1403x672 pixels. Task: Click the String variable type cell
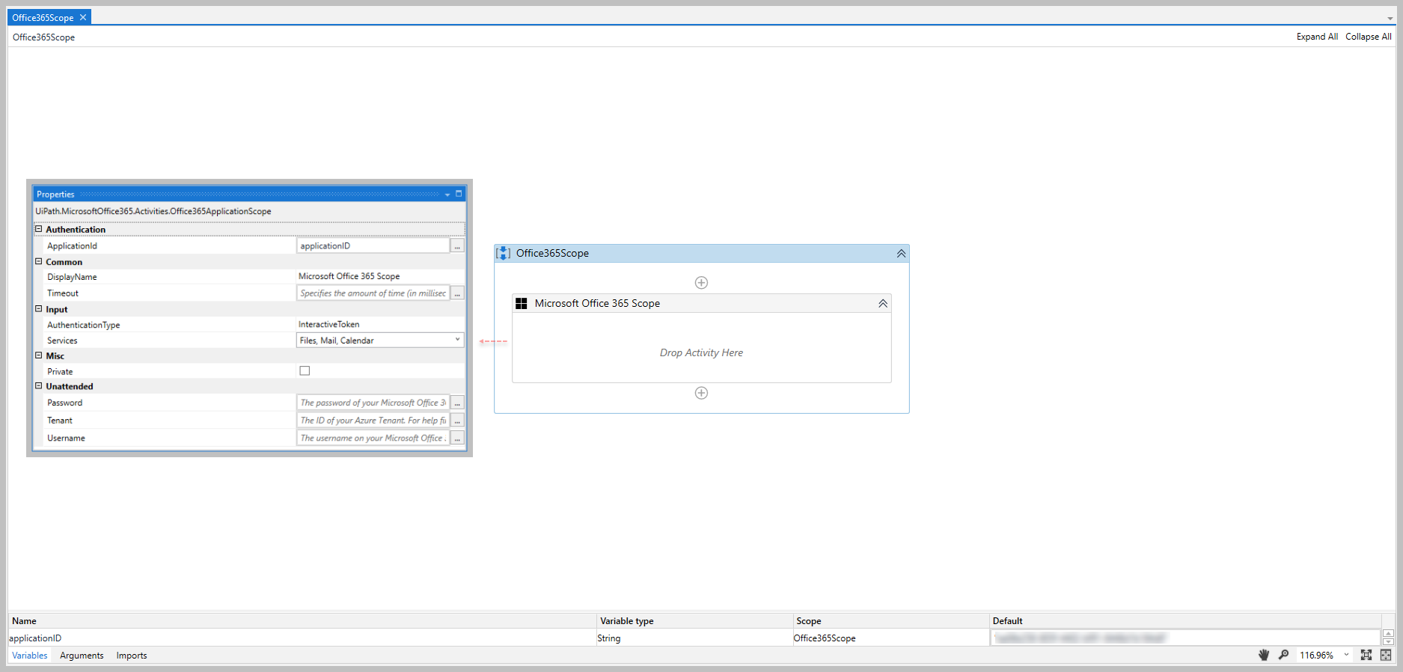pos(694,638)
